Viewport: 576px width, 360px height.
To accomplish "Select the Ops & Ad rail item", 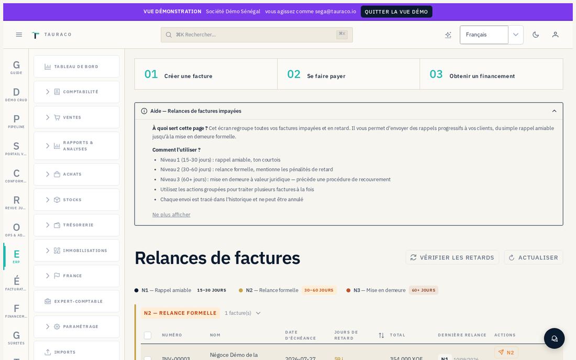I will point(16,230).
